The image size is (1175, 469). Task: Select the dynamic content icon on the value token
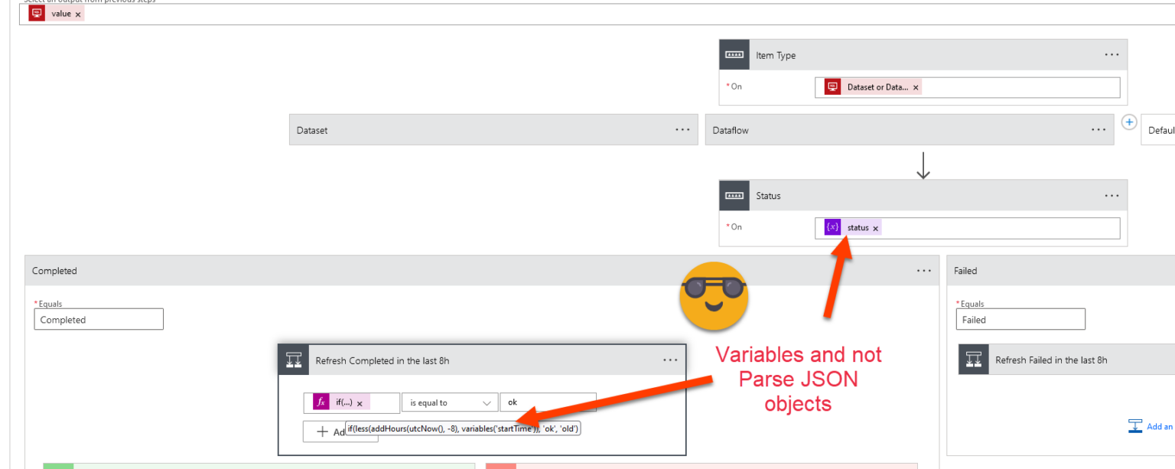click(36, 13)
